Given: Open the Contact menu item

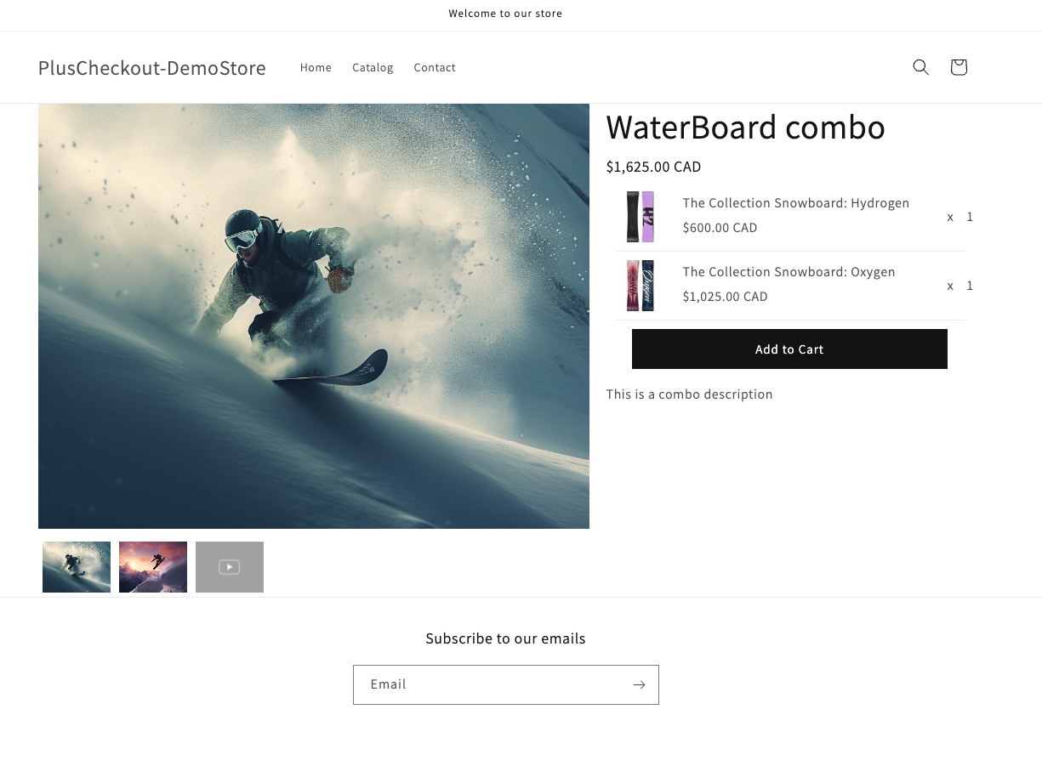Looking at the screenshot, I should [435, 67].
